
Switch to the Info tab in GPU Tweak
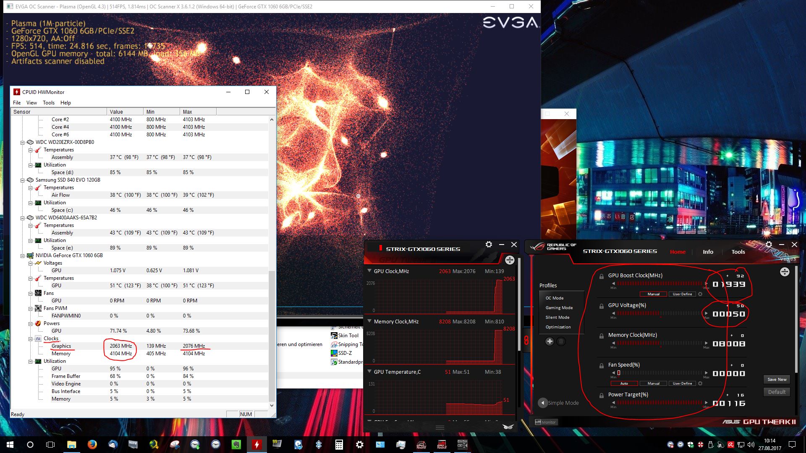click(708, 252)
